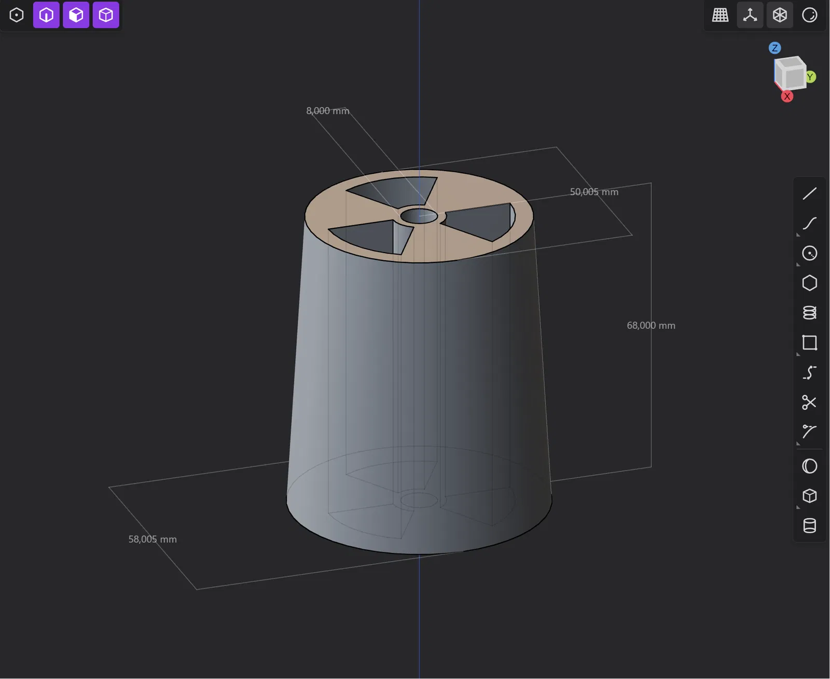Toggle the grid display

point(720,15)
